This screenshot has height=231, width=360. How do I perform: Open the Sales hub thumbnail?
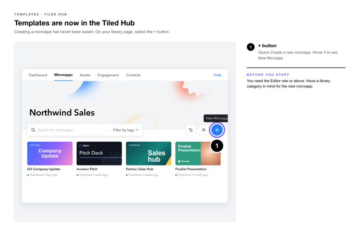pos(148,154)
